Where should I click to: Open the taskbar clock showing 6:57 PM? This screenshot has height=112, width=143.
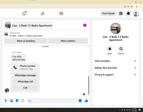point(134,110)
